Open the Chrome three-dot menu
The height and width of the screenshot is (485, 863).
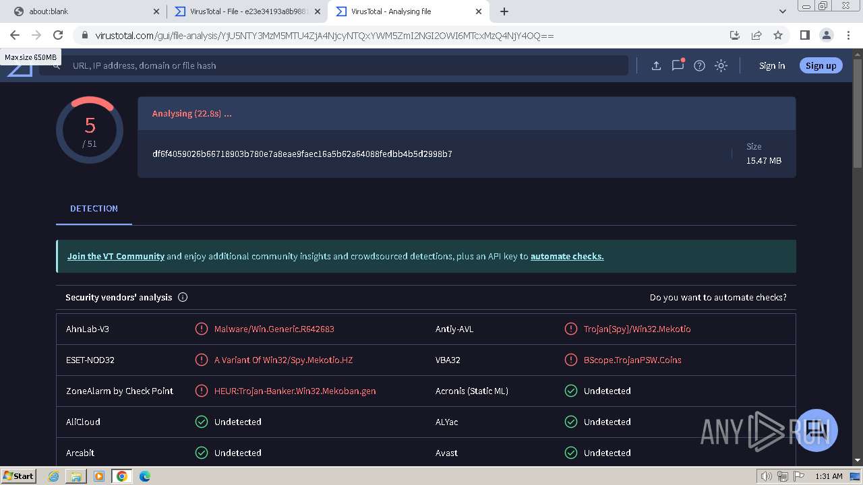coord(847,35)
